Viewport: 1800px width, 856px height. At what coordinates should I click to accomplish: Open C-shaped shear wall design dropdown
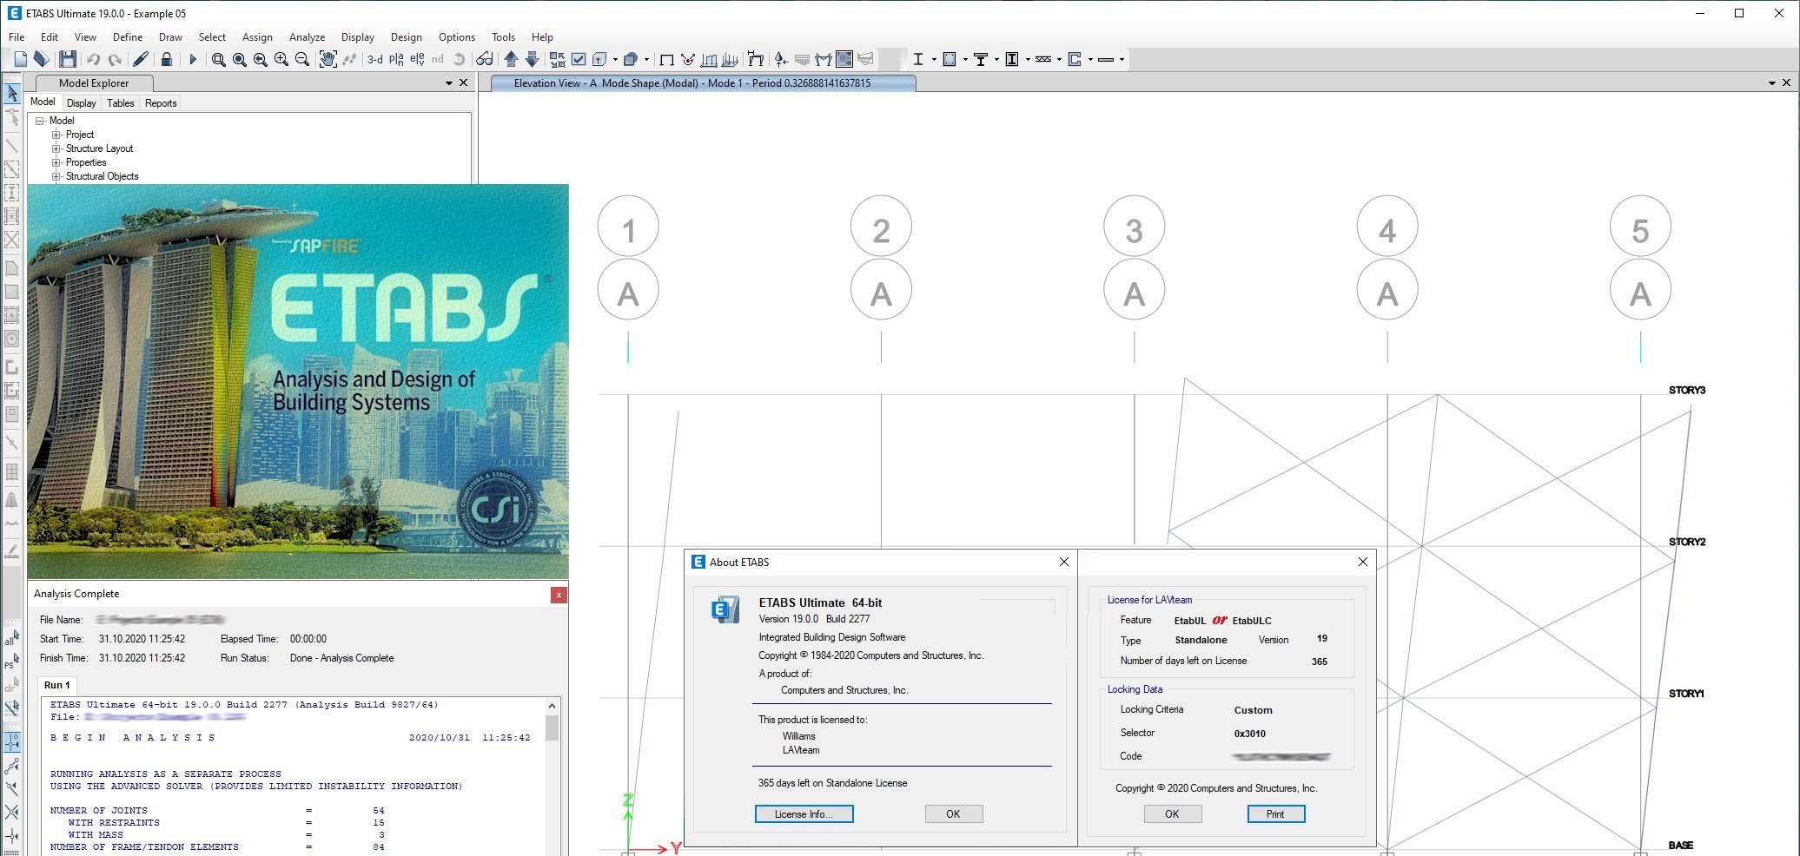1090,60
